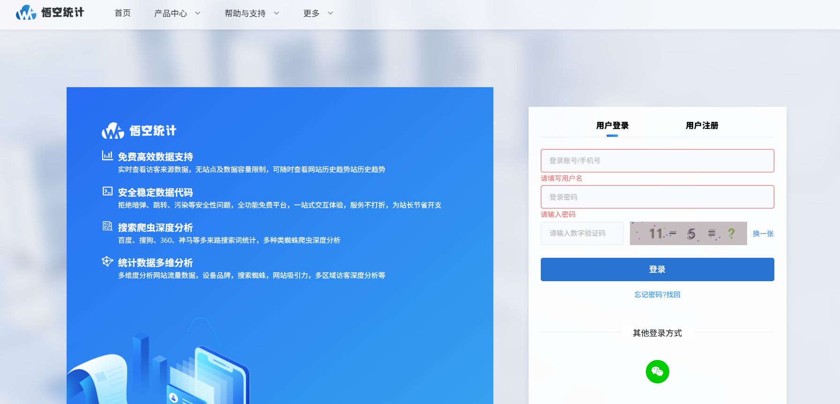Click the blue 登录 button
This screenshot has height=404, width=840.
[657, 269]
